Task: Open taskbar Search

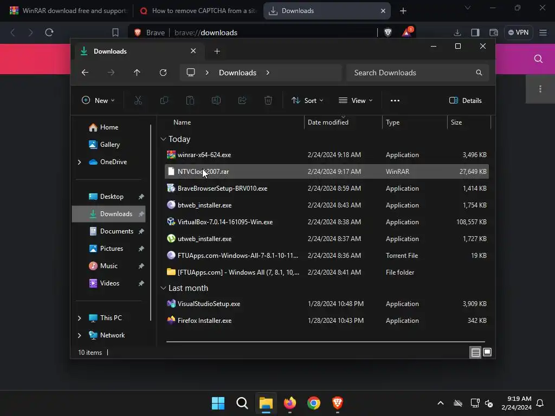Action: (x=242, y=403)
